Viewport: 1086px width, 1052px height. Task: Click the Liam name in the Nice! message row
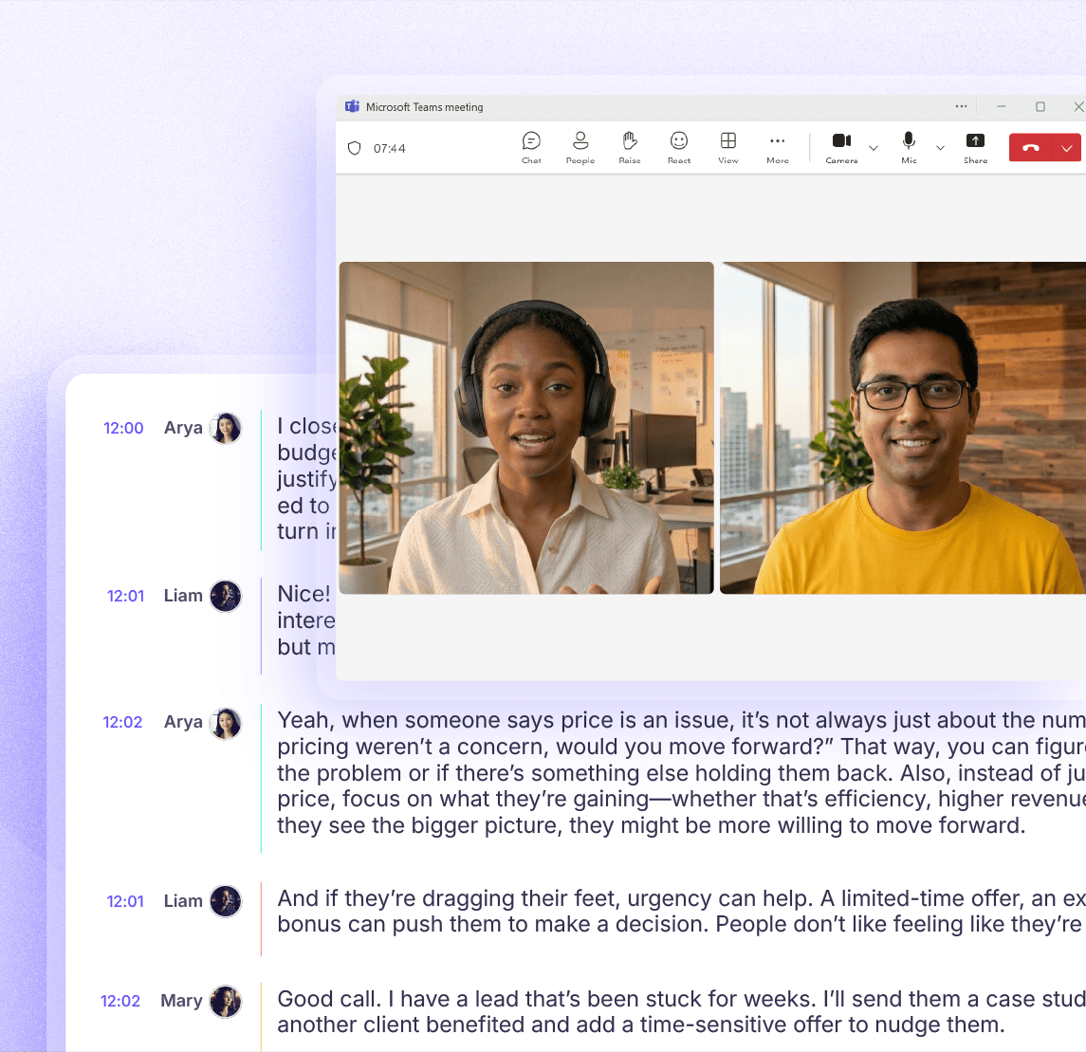183,596
